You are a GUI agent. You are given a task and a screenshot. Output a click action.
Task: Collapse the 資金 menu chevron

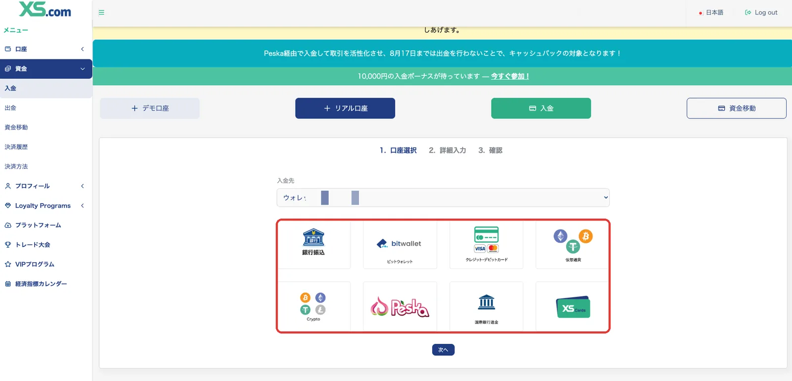pos(83,69)
